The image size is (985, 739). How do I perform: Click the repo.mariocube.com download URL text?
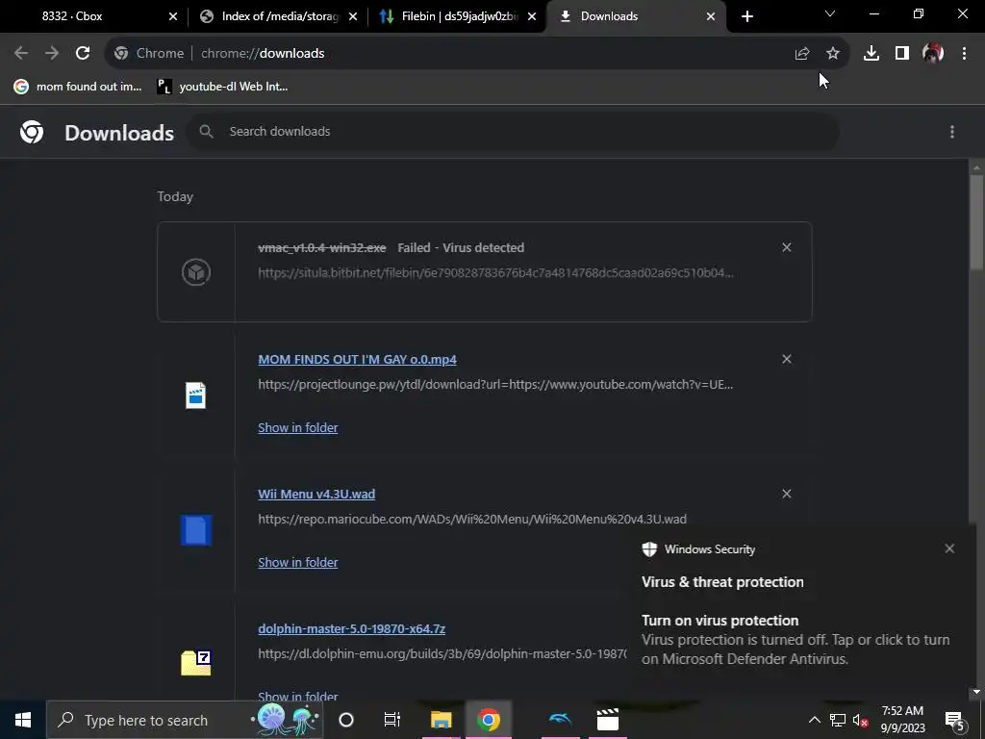(471, 519)
